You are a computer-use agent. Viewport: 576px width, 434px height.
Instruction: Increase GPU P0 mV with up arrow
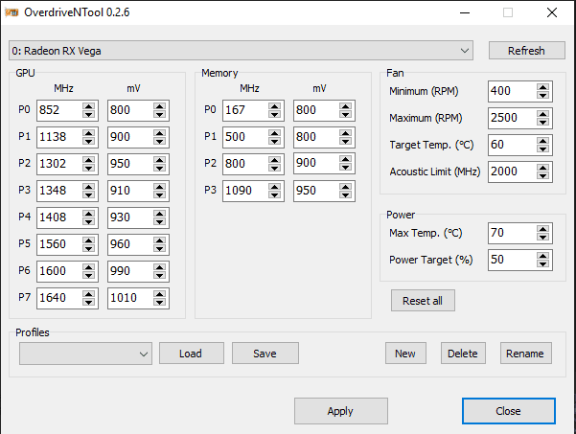click(x=159, y=106)
